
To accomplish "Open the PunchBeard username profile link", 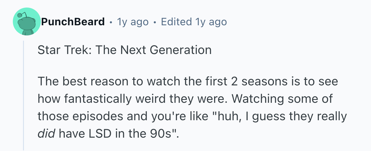I will click(73, 22).
